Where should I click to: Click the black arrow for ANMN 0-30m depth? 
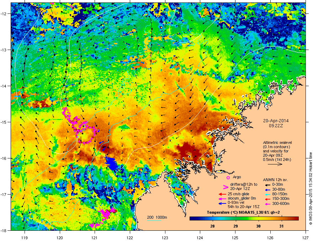pos(267,185)
